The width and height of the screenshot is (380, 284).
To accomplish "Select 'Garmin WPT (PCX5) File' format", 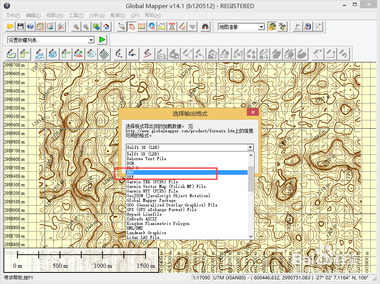I will click(187, 191).
